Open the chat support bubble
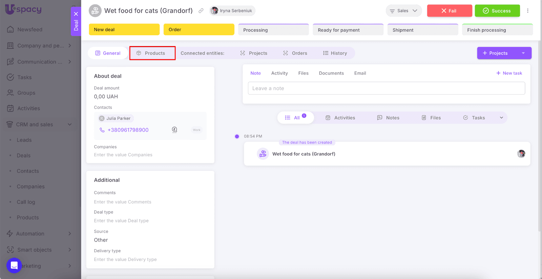Viewport: 542px width, 279px height. coord(14,265)
